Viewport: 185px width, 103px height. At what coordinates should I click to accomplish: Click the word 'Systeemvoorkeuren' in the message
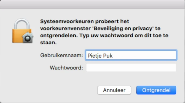pyautogui.click(x=67, y=22)
